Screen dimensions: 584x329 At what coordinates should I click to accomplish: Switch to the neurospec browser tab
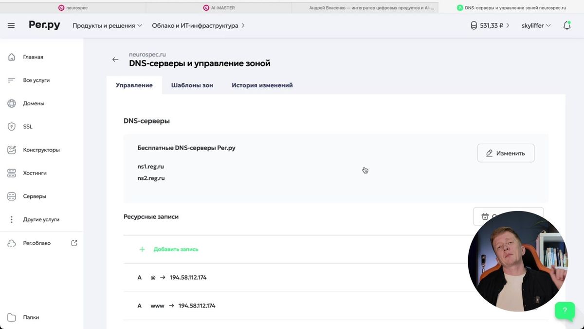(73, 8)
